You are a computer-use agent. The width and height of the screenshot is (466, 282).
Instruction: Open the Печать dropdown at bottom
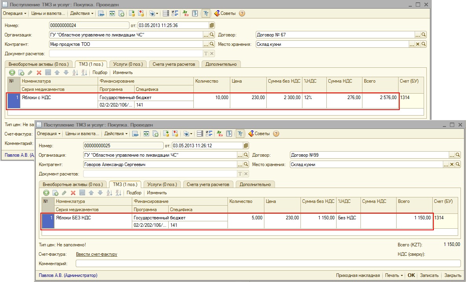pos(394,275)
